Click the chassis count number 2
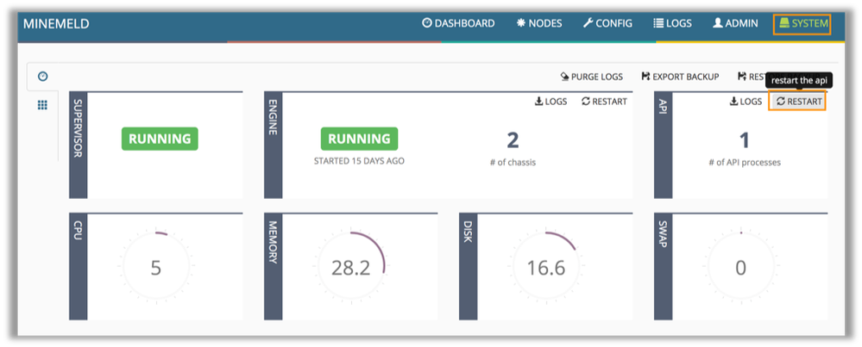The width and height of the screenshot is (862, 347). click(x=513, y=140)
